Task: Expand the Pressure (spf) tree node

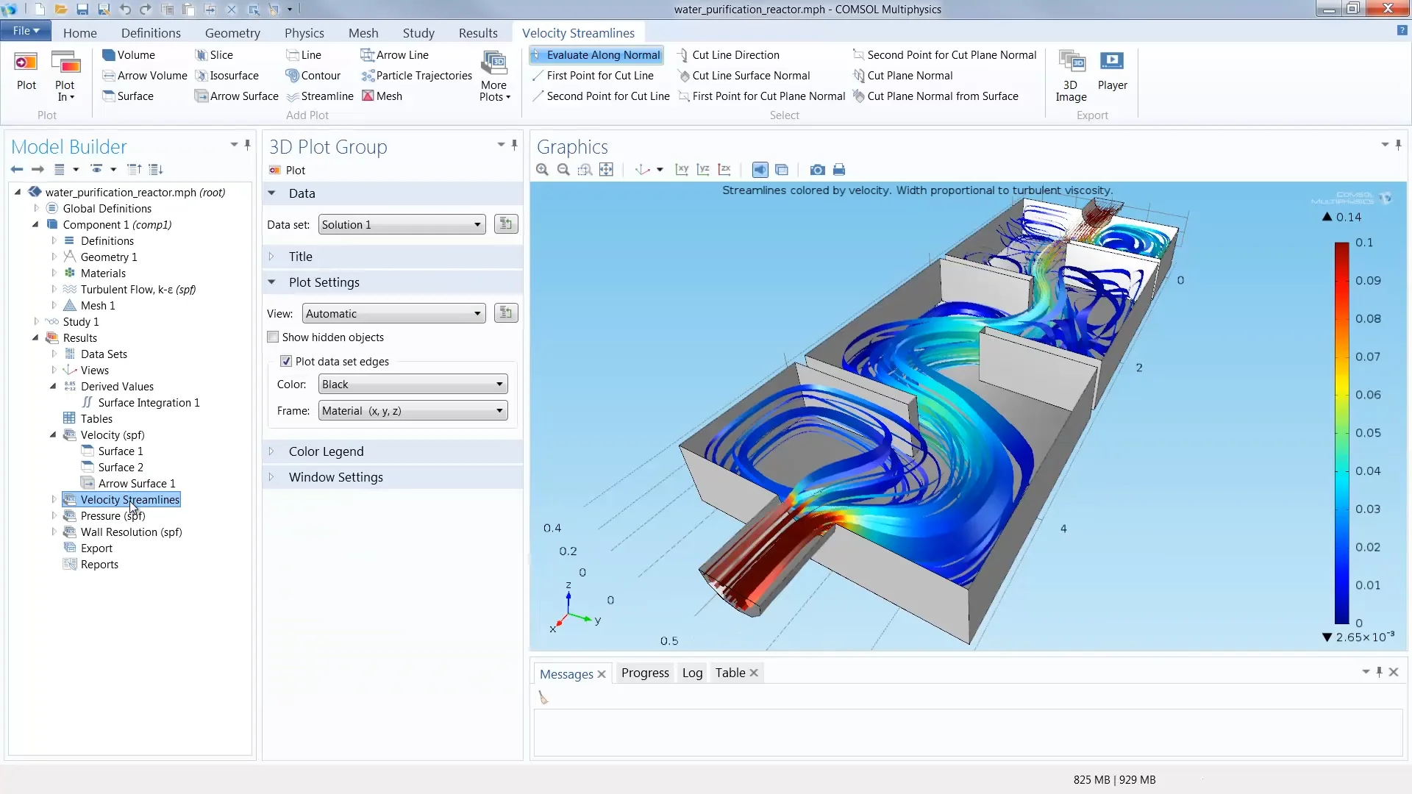Action: [54, 516]
